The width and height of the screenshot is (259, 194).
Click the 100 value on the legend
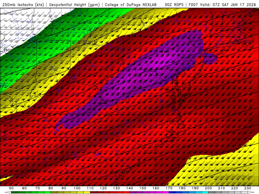[x=77, y=188]
